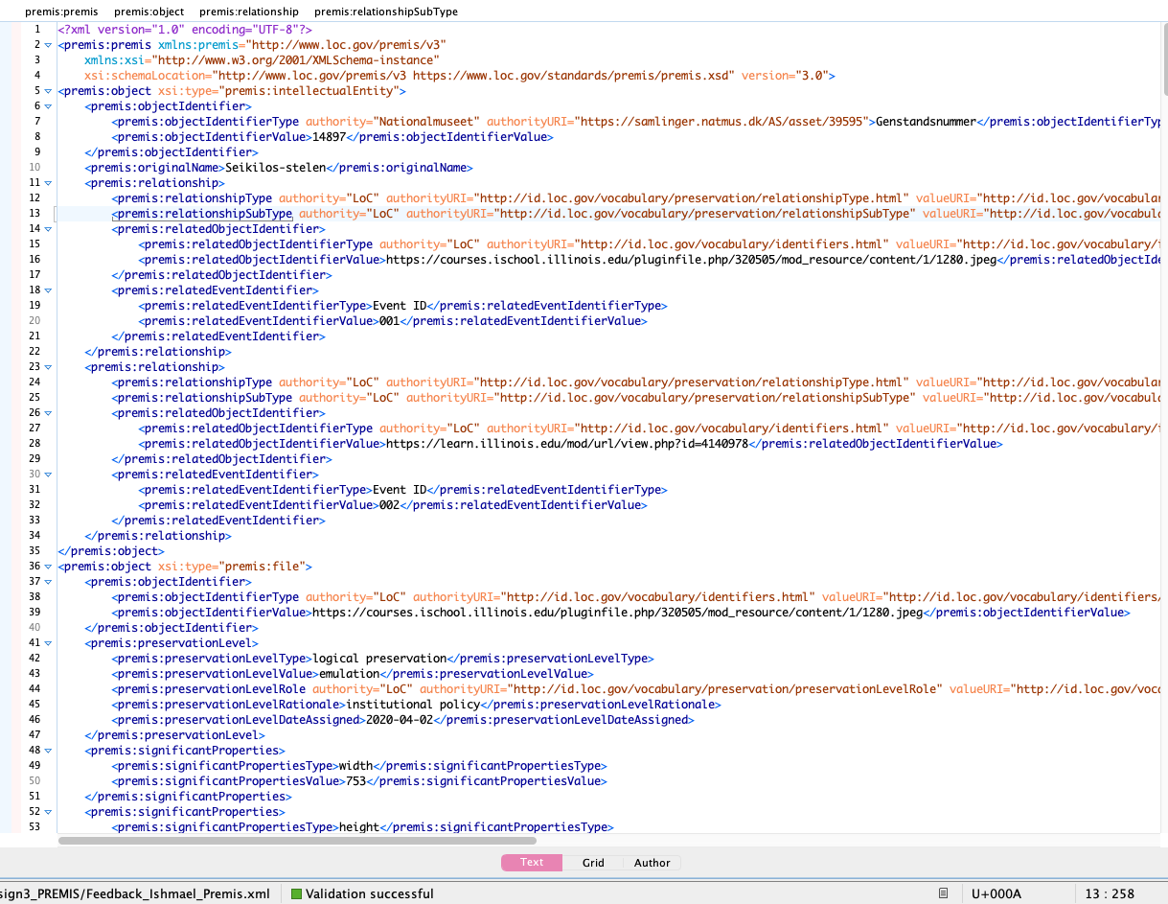Fold the first premis:relationship block on line 11

[48, 182]
